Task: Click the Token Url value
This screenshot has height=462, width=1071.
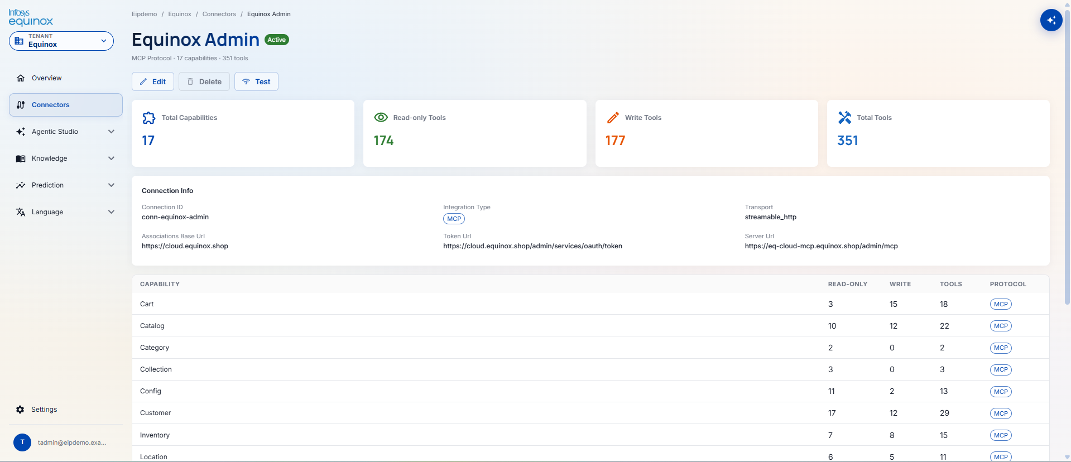Action: (533, 246)
